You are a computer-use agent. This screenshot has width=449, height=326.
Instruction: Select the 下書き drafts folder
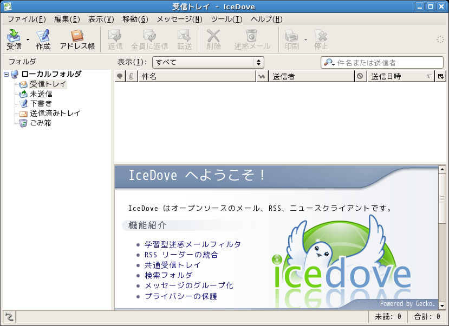(36, 103)
